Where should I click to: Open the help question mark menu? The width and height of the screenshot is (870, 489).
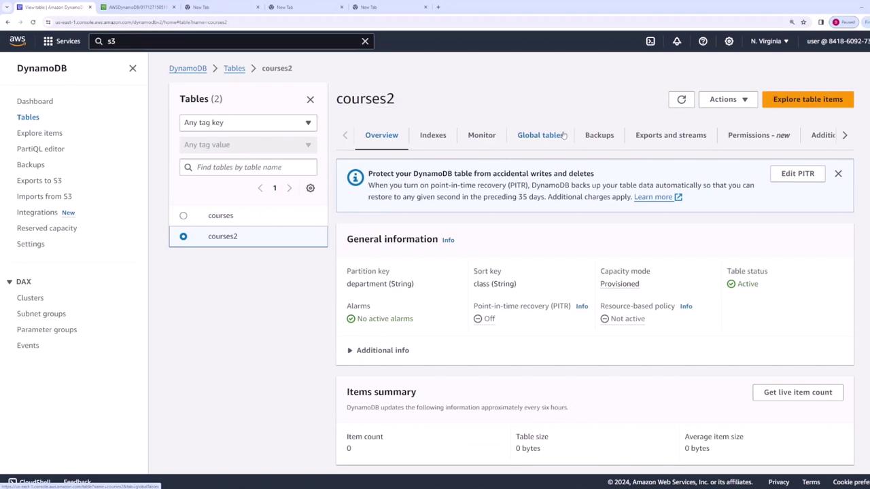pos(703,41)
